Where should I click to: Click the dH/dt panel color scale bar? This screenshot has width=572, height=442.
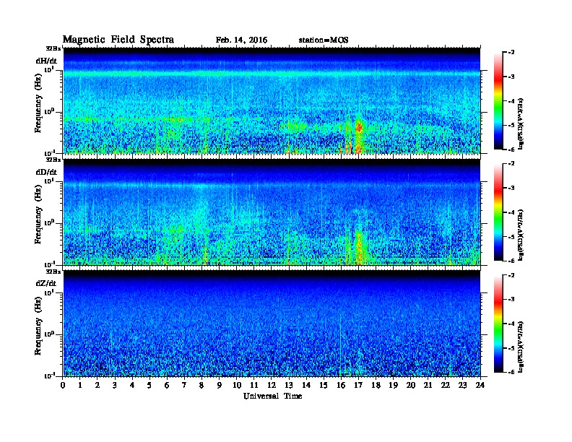498,101
